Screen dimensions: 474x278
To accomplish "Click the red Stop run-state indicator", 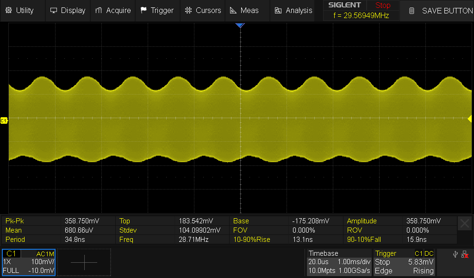I will coord(383,6).
